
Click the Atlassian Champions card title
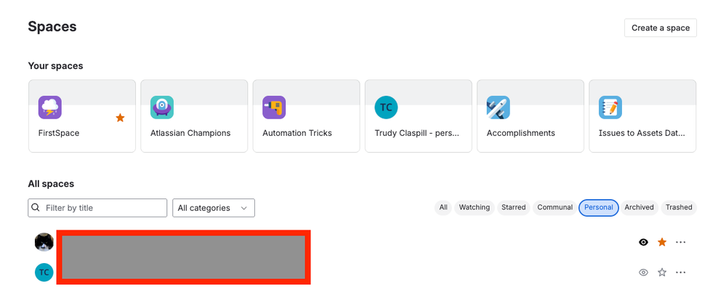coord(190,133)
